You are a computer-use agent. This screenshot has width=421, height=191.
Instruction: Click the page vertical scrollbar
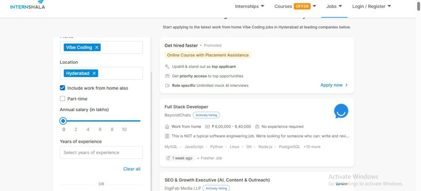click(419, 7)
